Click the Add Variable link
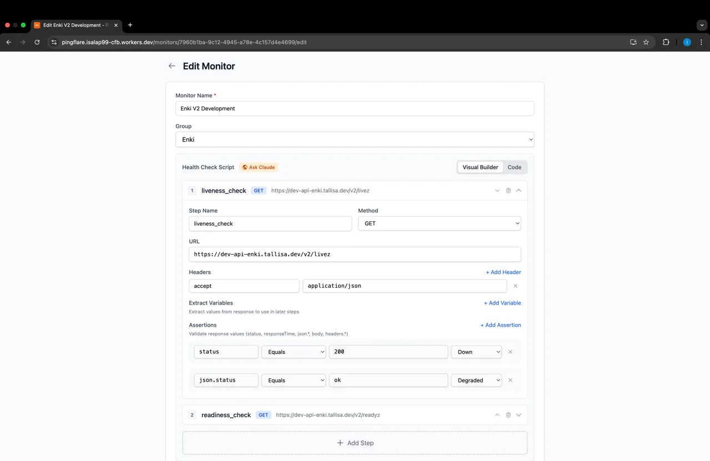The height and width of the screenshot is (461, 710). point(502,303)
